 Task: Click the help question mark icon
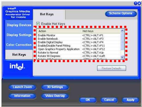(x=136, y=3)
